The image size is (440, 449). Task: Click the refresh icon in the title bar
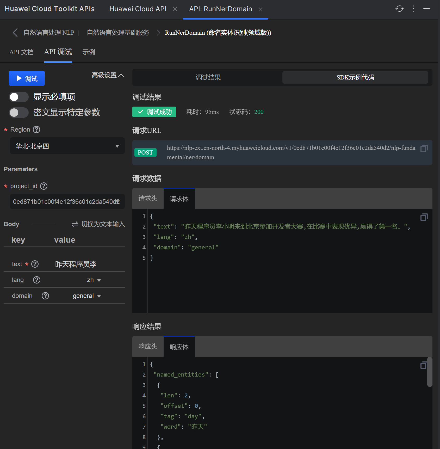[x=399, y=9]
